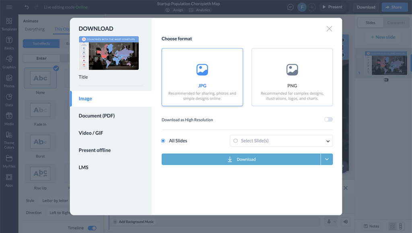Open the hamburger main menu
Viewport: 412px width, 233px height.
9,7
